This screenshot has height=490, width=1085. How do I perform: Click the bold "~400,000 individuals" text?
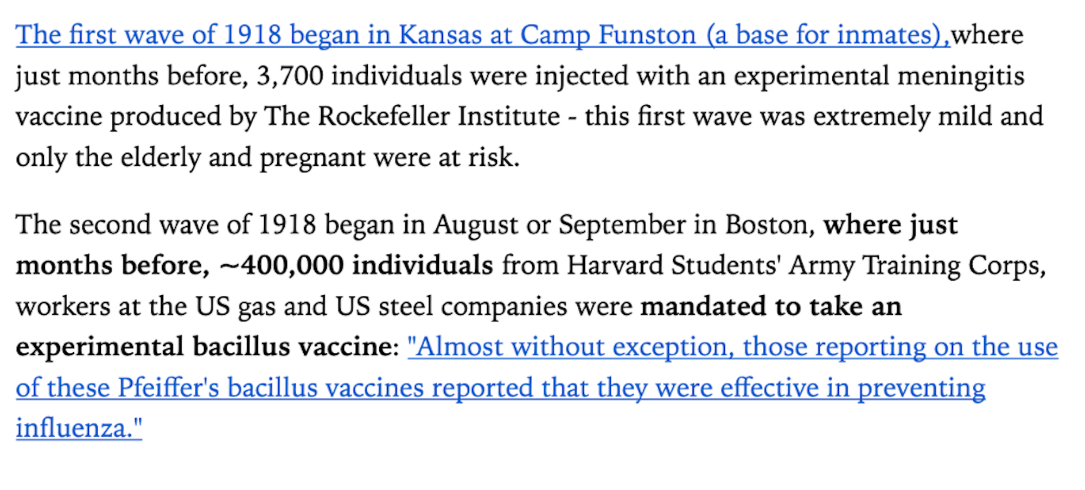click(356, 266)
